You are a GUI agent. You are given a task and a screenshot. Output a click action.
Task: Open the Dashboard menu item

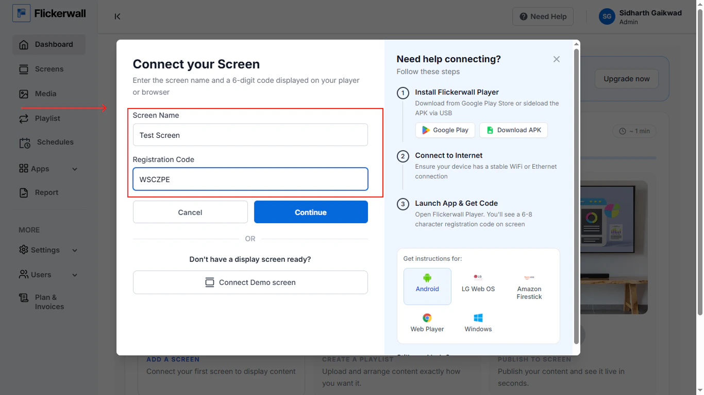coord(49,45)
